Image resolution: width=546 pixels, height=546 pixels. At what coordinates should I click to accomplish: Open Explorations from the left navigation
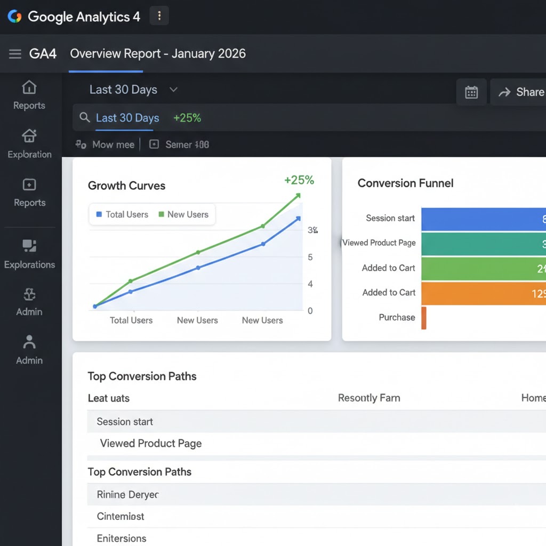(x=30, y=255)
